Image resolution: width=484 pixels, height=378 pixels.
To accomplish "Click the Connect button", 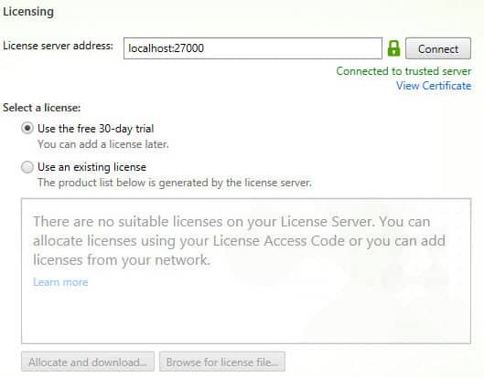I will 438,48.
